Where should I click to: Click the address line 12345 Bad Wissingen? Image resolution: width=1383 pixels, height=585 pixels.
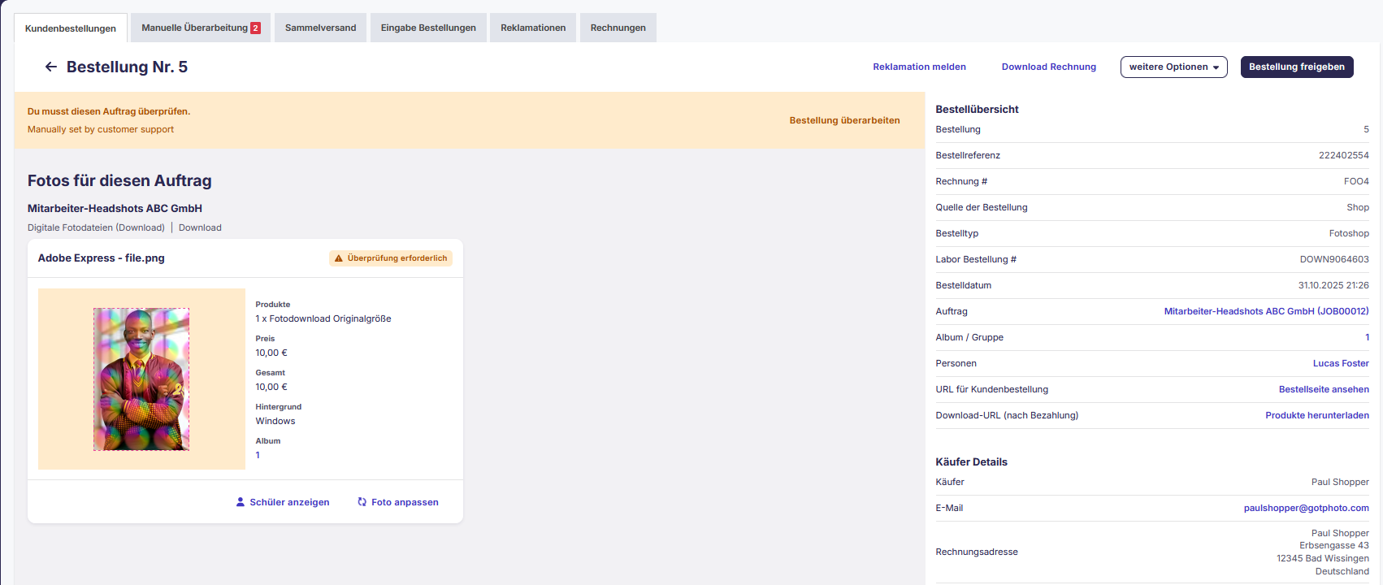coord(1323,558)
